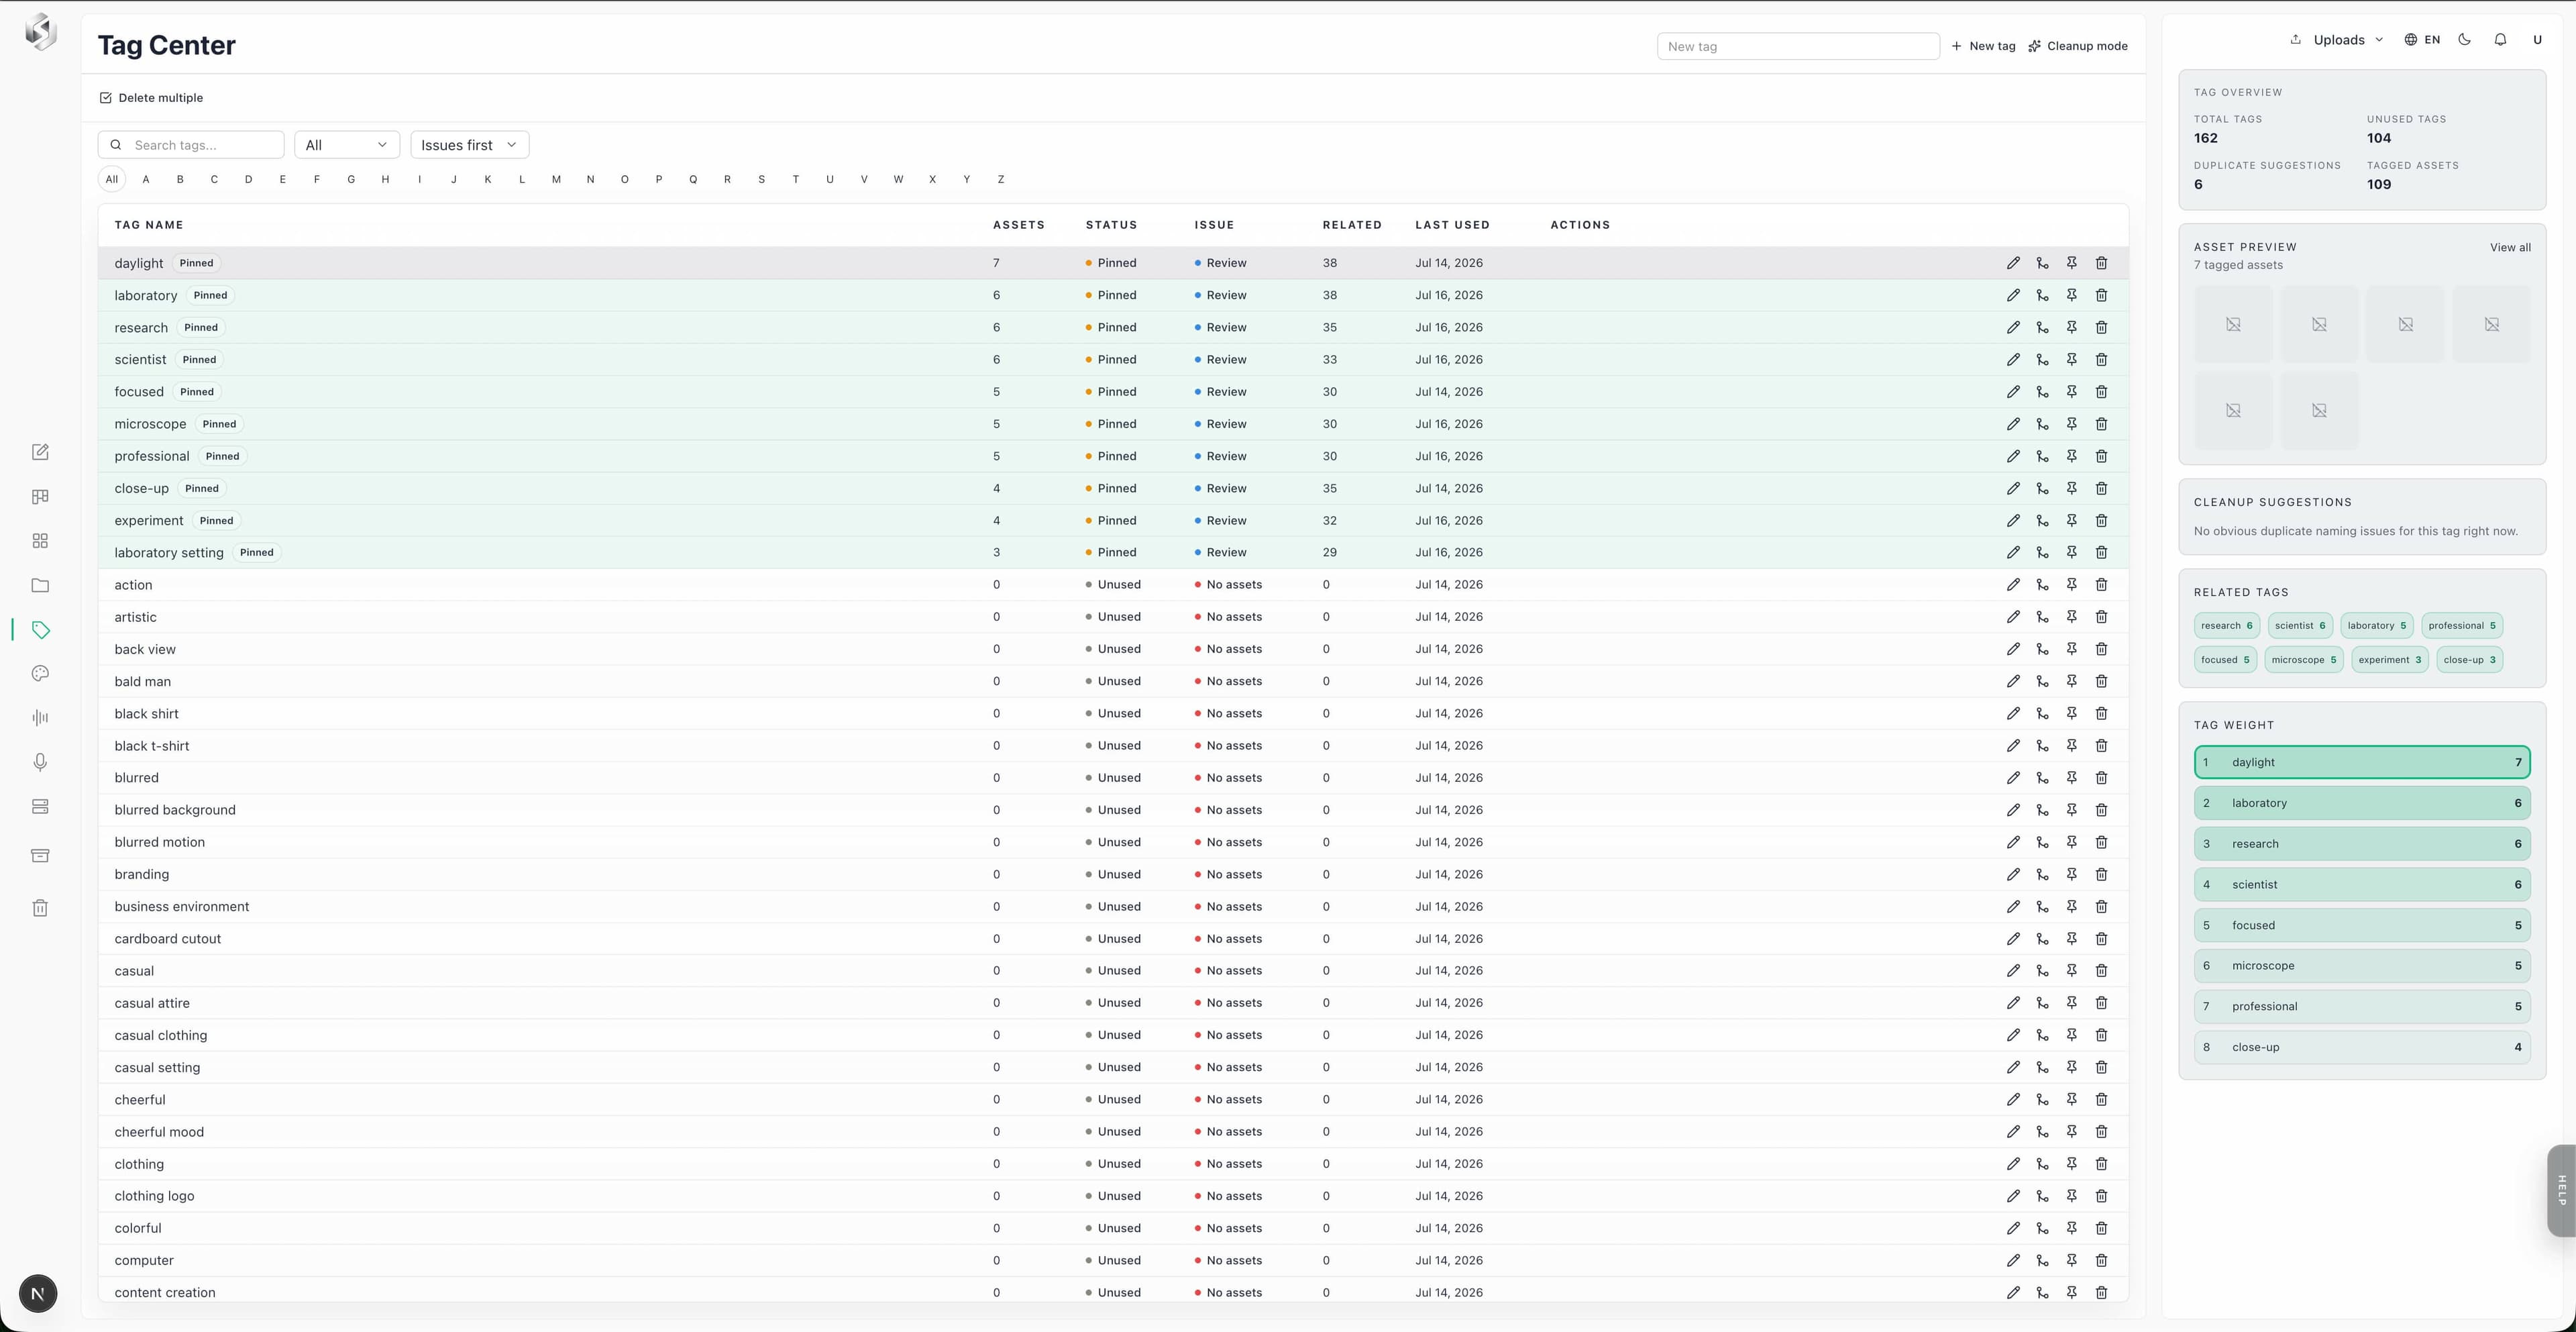Click the edit pencil icon for daylight tag
The image size is (2576, 1332).
[2013, 263]
